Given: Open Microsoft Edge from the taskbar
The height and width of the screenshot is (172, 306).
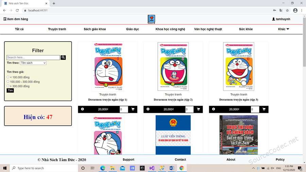Looking at the screenshot, I should 103,168.
